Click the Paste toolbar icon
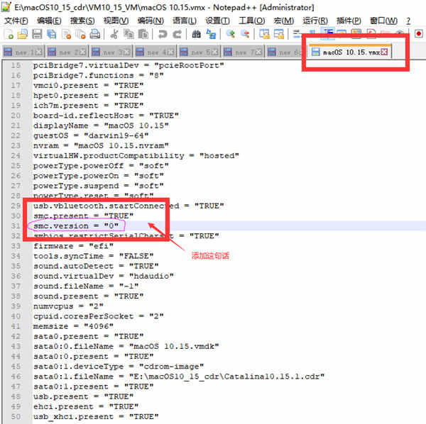This screenshot has width=426, height=424. 143,35
